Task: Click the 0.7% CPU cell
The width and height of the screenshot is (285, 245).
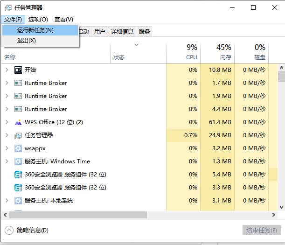Action: [x=183, y=135]
